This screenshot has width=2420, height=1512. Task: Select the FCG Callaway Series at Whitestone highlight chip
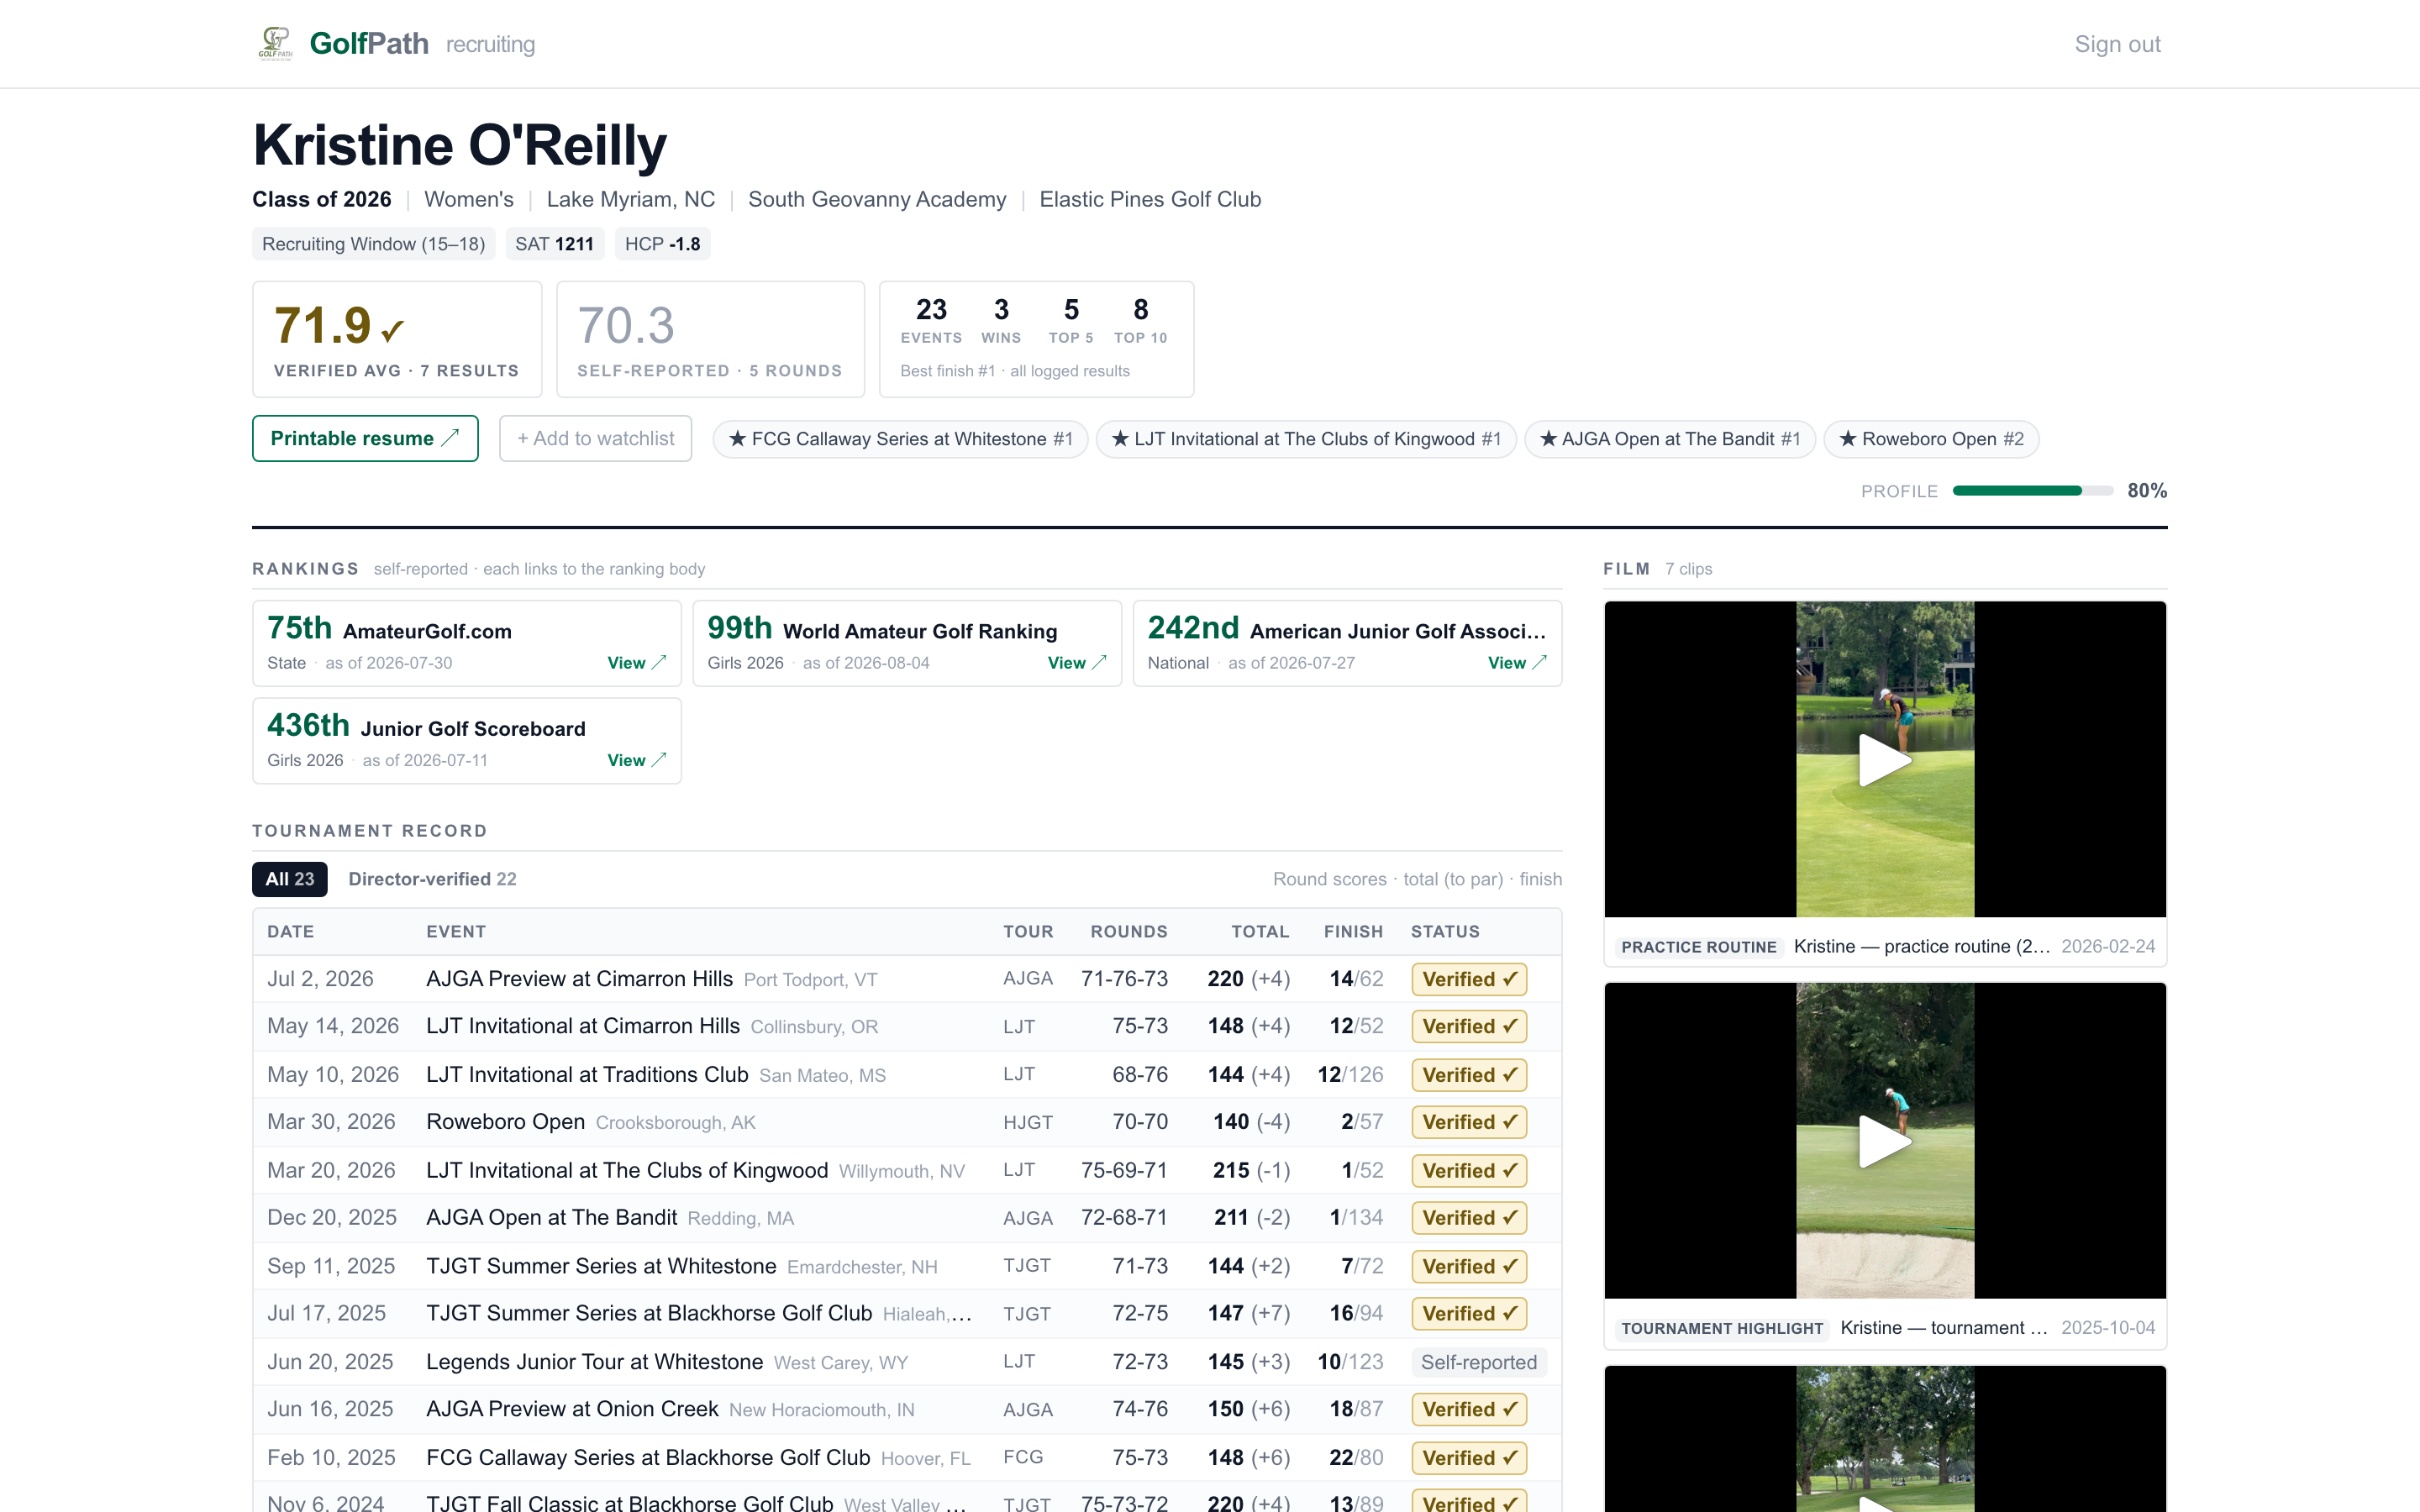point(900,439)
